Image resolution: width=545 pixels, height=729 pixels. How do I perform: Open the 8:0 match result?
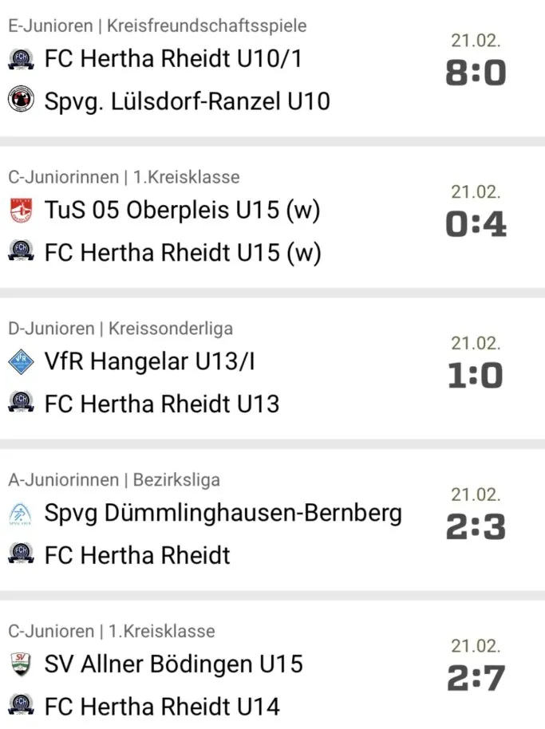476,73
